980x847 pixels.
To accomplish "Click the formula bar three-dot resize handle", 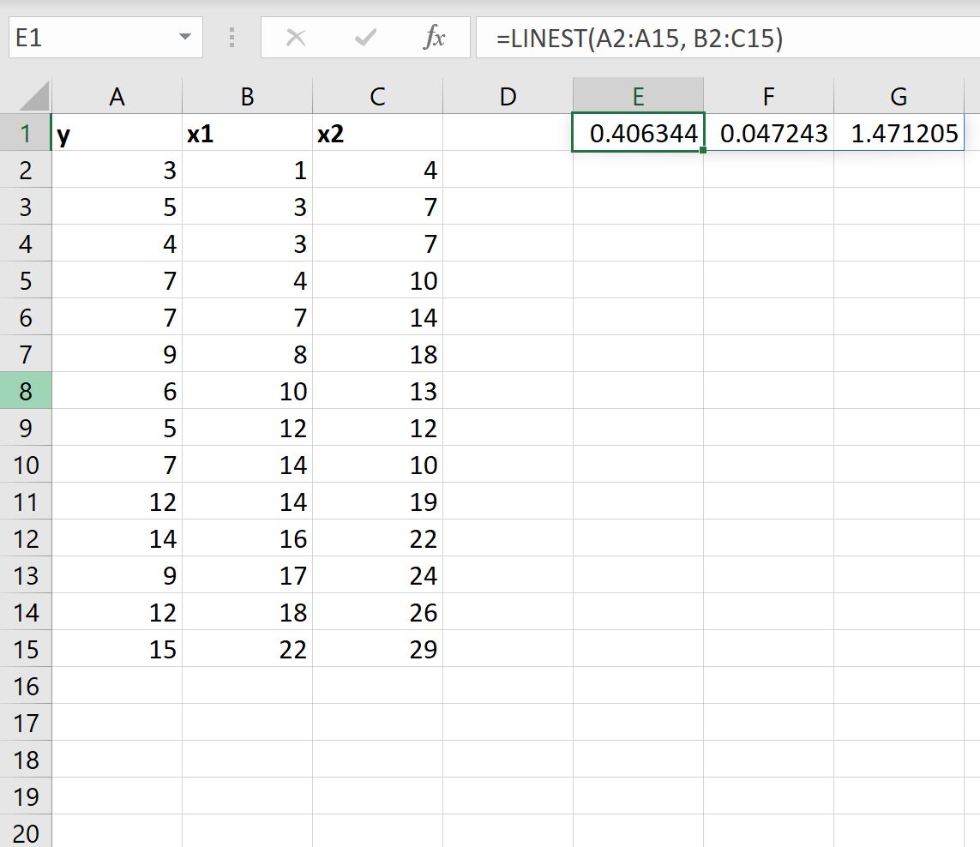I will pos(231,38).
